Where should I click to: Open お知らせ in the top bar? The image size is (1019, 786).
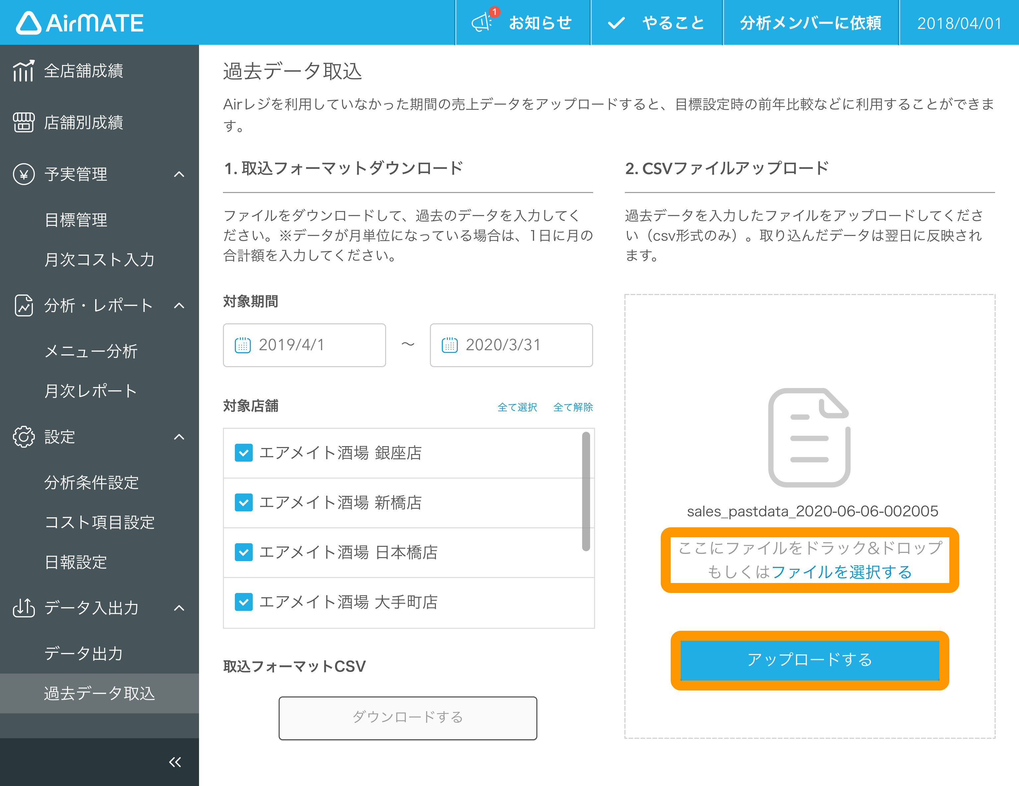pyautogui.click(x=522, y=23)
